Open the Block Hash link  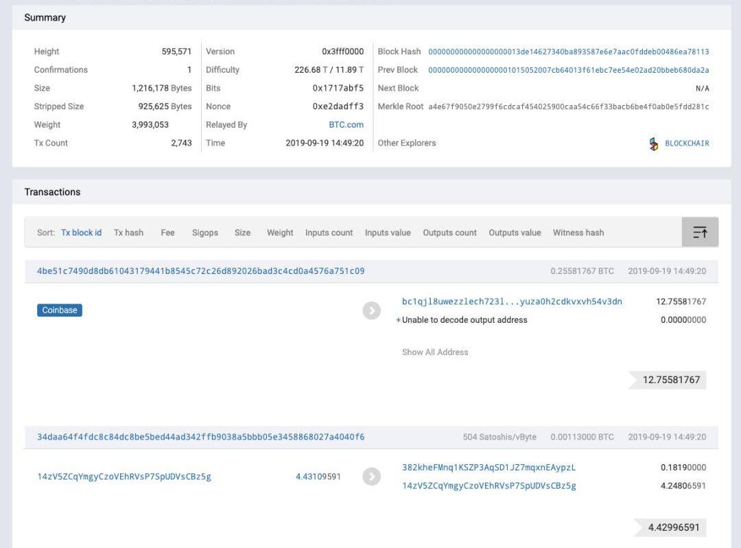(x=568, y=52)
